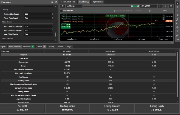Click the All trades column header
Image resolution: width=180 pixels, height=115 pixels.
(67, 51)
